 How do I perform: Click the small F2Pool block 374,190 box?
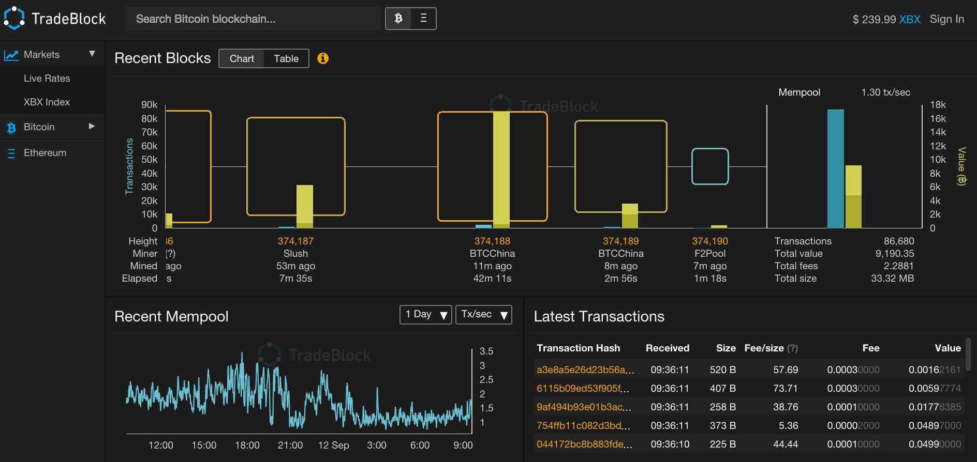710,166
